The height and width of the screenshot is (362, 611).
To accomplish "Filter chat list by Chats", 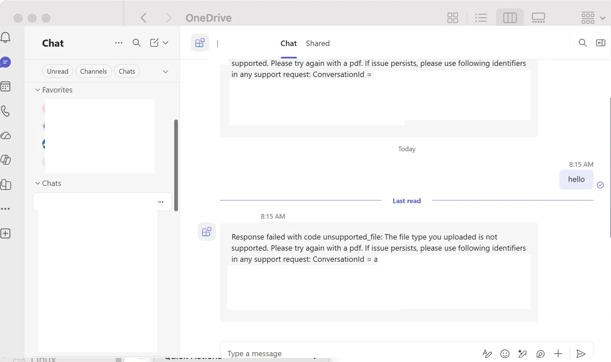I will tap(127, 71).
